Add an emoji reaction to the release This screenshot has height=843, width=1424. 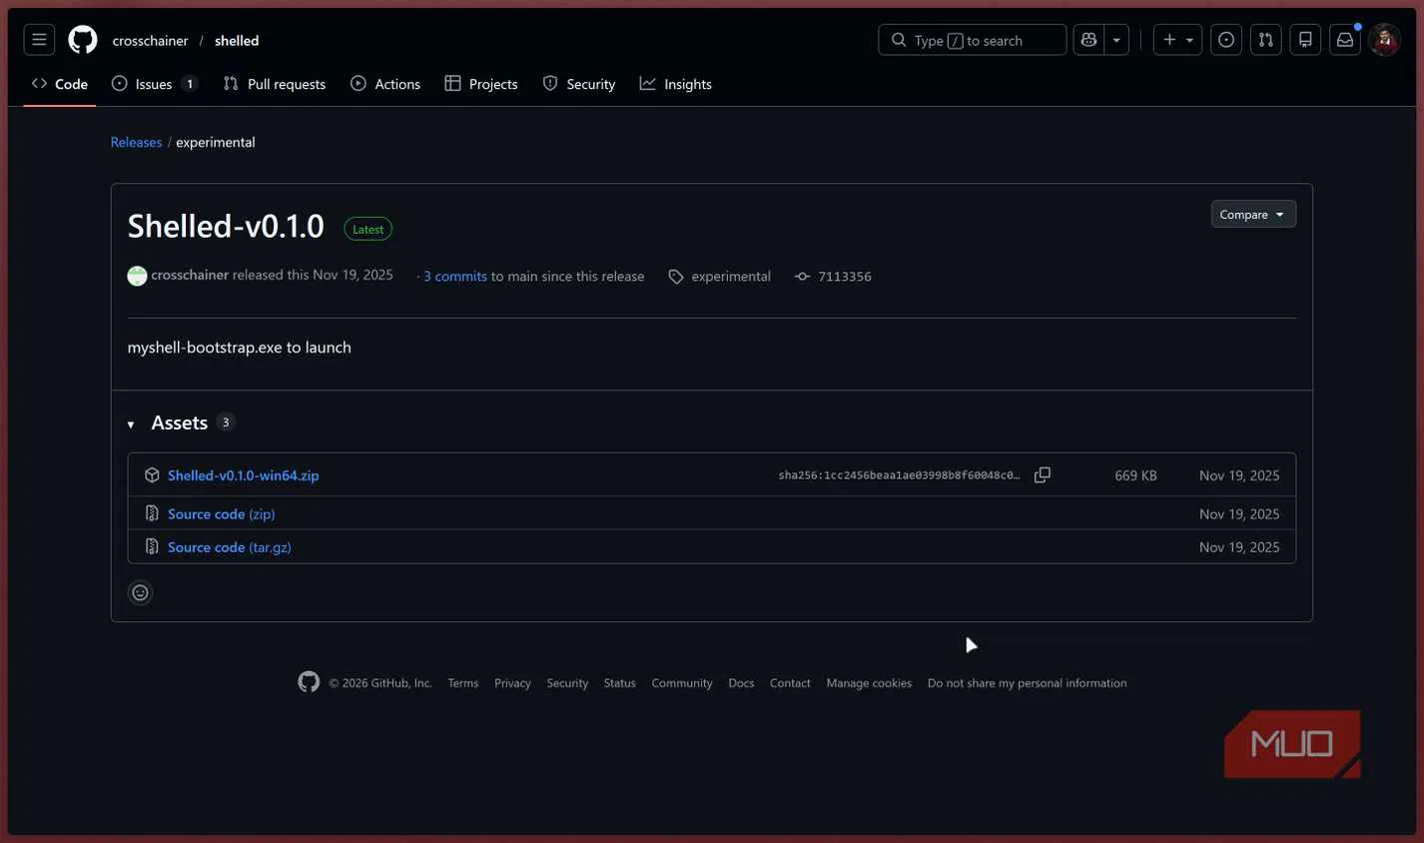[141, 592]
